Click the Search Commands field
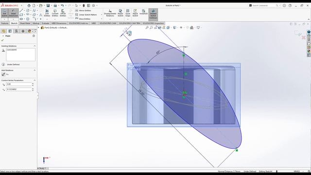This screenshot has width=311, height=175. tap(264, 5)
